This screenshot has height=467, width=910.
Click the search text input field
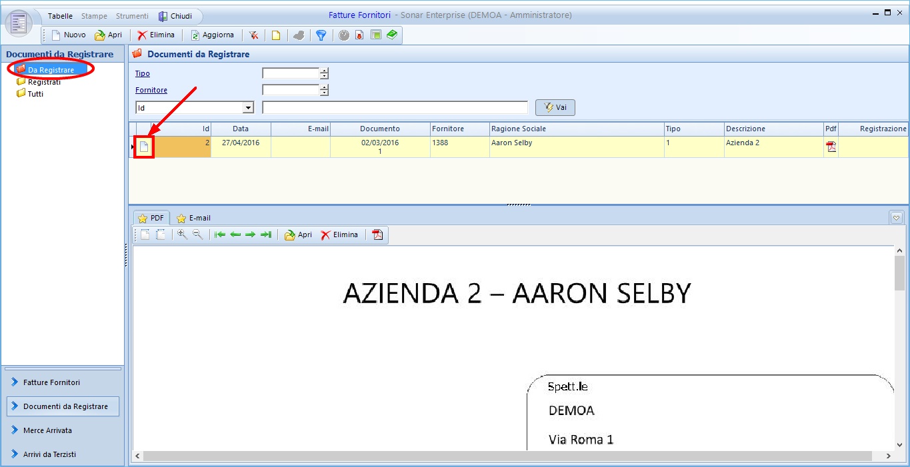pyautogui.click(x=395, y=107)
